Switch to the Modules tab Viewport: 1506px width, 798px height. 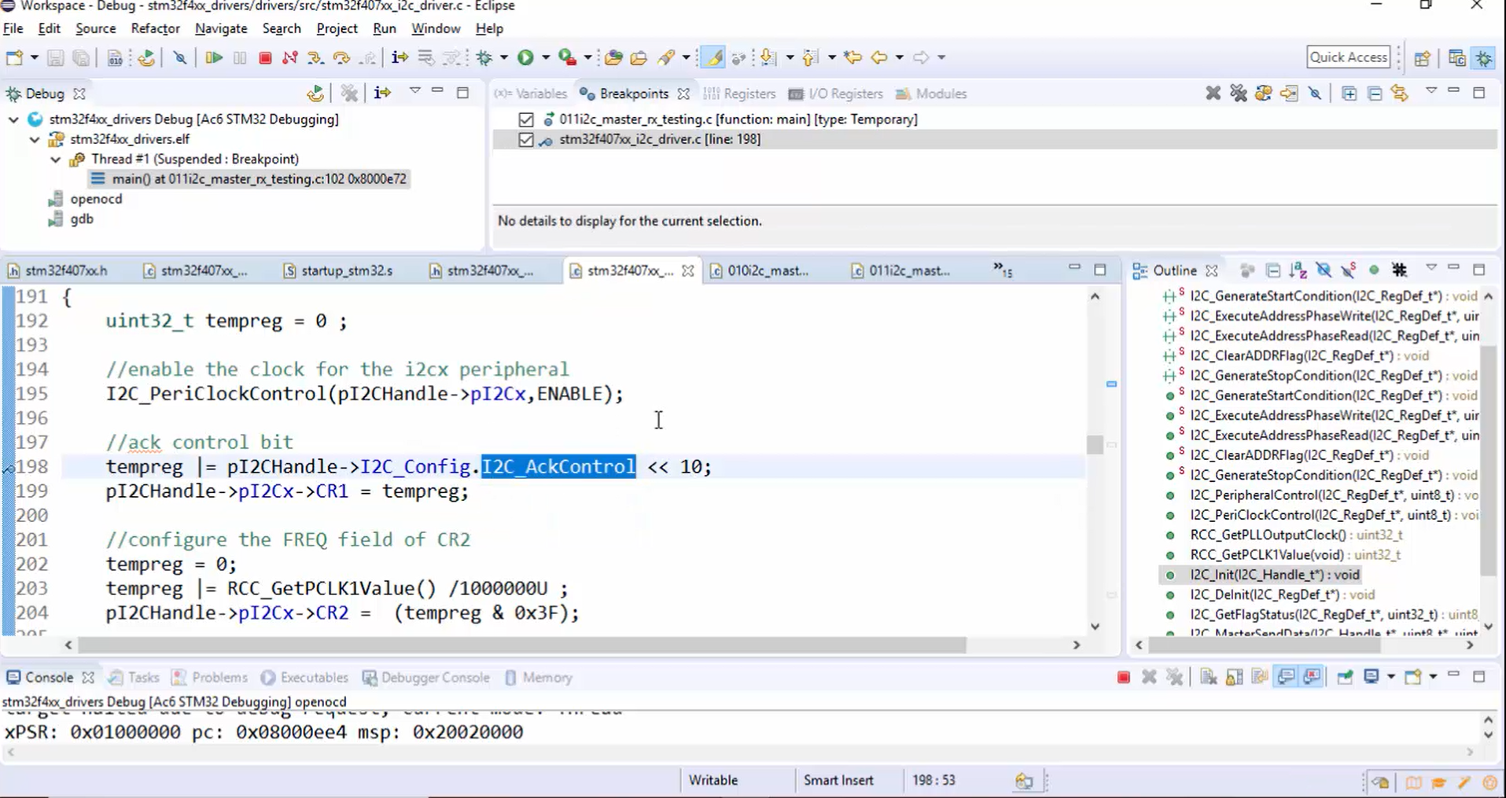pyautogui.click(x=930, y=94)
